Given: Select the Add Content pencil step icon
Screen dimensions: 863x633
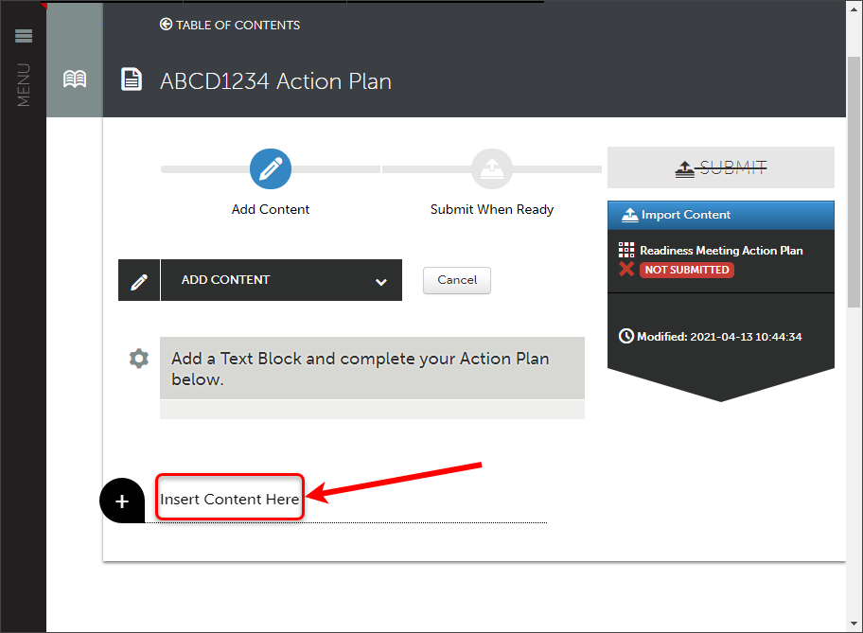Looking at the screenshot, I should 270,168.
